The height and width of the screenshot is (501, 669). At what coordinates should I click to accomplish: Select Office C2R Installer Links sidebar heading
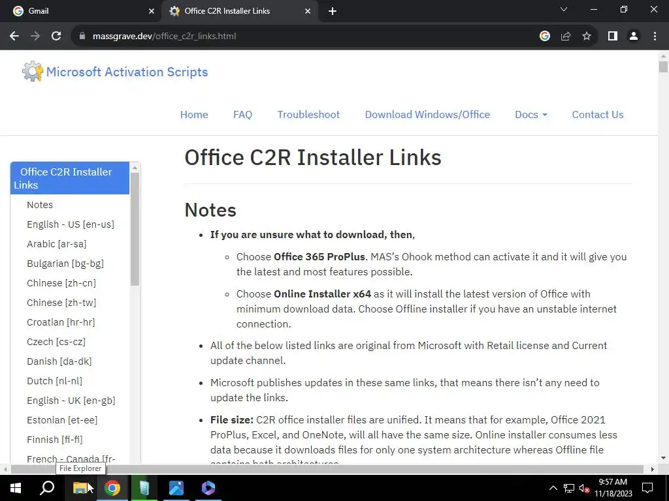pos(70,178)
